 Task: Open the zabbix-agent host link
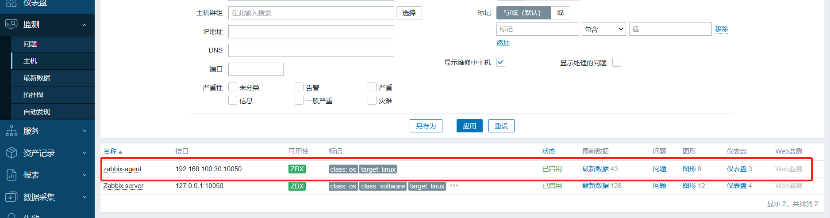(123, 169)
